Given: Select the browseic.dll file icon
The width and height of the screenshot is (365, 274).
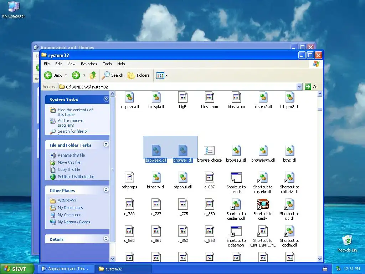Looking at the screenshot, I should click(x=156, y=151).
